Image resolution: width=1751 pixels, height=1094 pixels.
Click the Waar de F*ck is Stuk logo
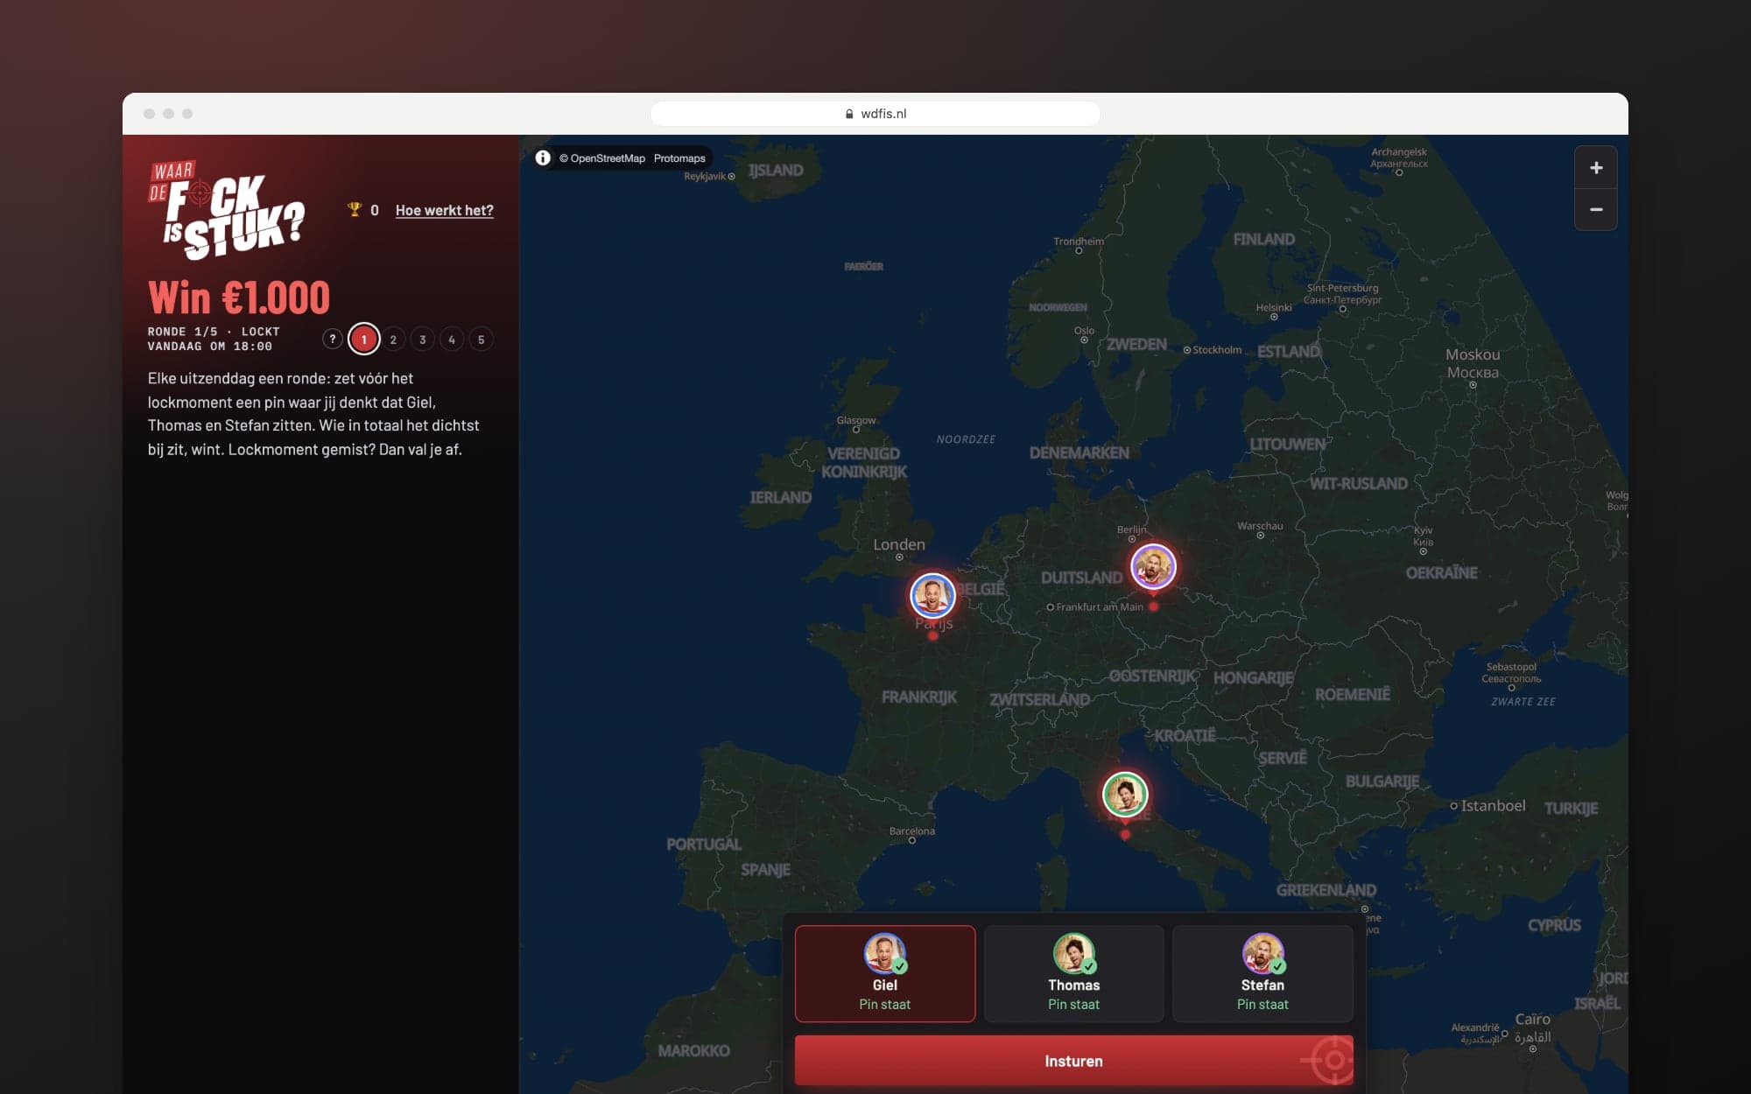pos(227,210)
